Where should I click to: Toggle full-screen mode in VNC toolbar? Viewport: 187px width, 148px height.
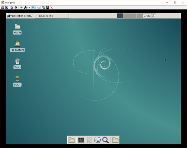(12, 7)
